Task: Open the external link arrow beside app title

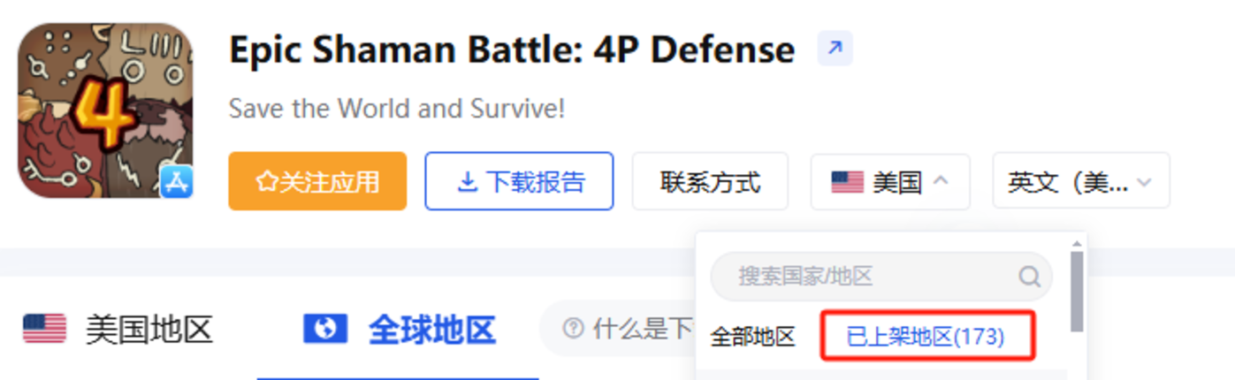Action: (835, 49)
